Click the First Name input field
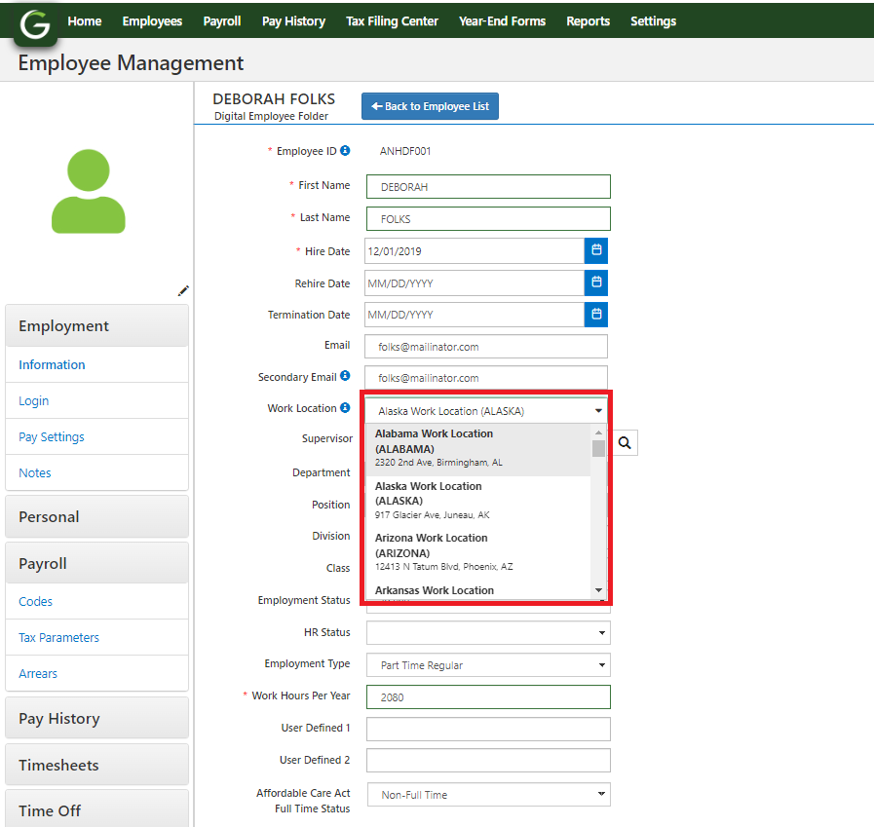 click(488, 187)
